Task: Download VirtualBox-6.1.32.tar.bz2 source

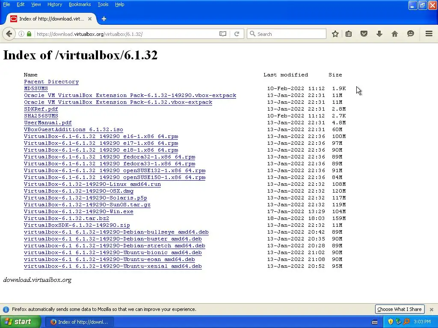Action: (x=66, y=218)
